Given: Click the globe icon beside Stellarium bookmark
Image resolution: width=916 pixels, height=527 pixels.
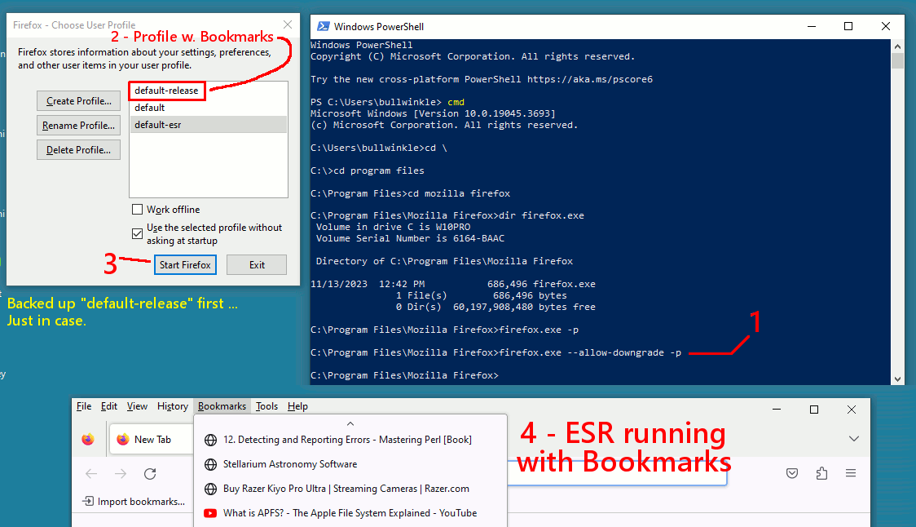Looking at the screenshot, I should pyautogui.click(x=210, y=464).
